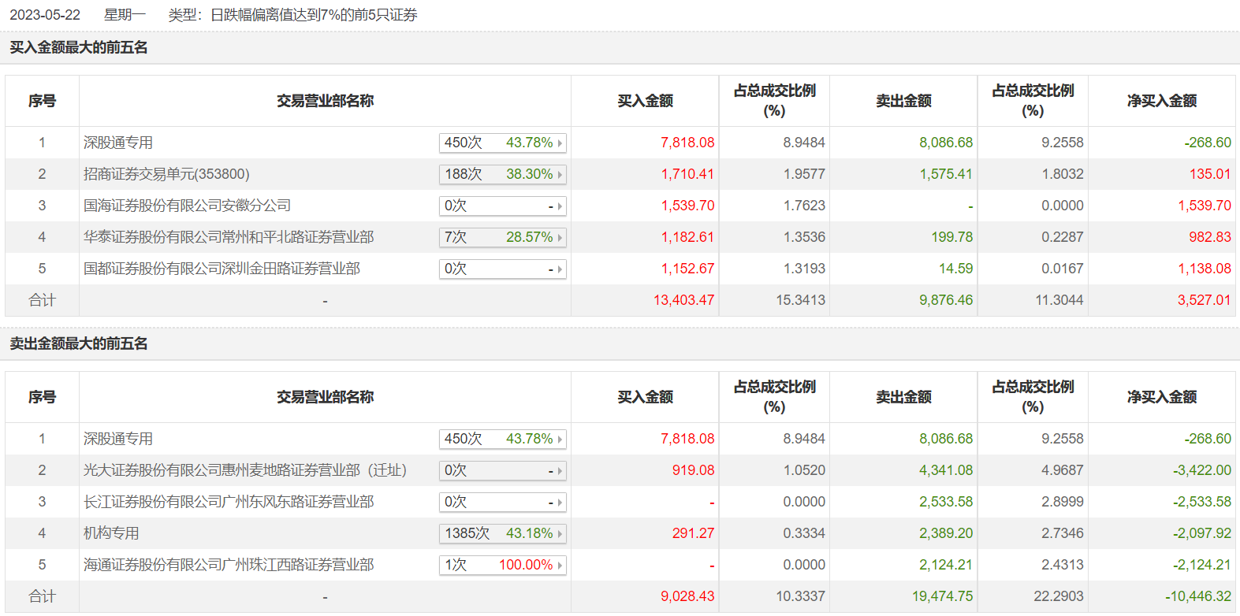Viewport: 1240px width, 616px height.
Task: Open 光大证券惠州麦地路证券营业部 link
Action: (x=245, y=470)
